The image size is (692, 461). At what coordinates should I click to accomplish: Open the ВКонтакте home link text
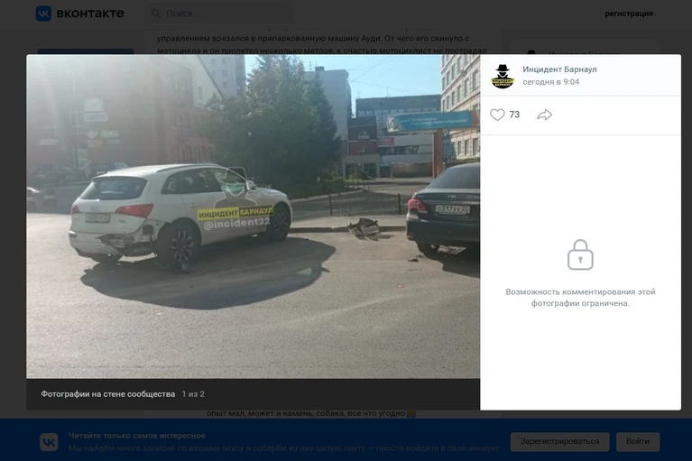pyautogui.click(x=90, y=14)
